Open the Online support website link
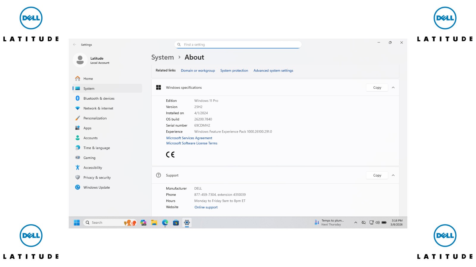Screen dimensions: 476x267 (x=206, y=207)
